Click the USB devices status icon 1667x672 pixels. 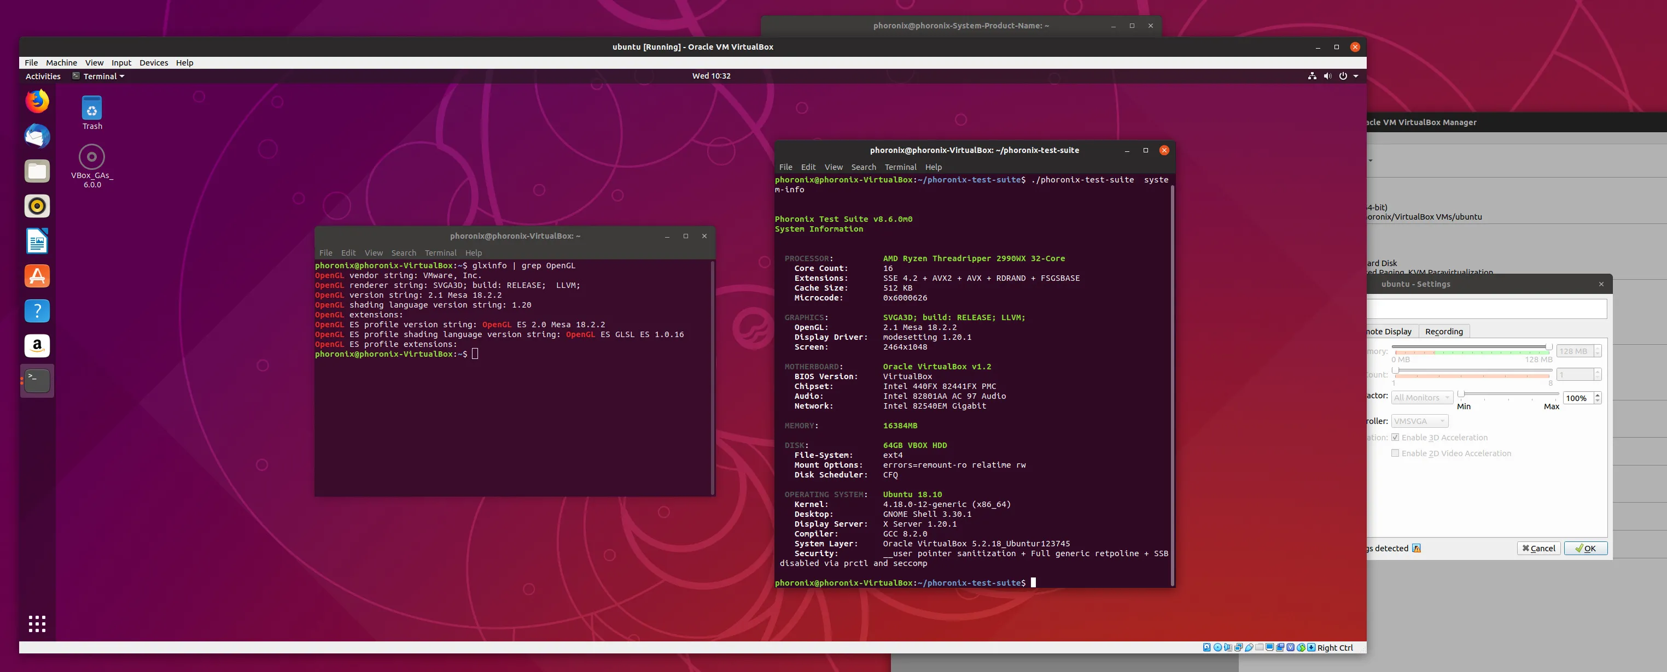tap(1249, 647)
